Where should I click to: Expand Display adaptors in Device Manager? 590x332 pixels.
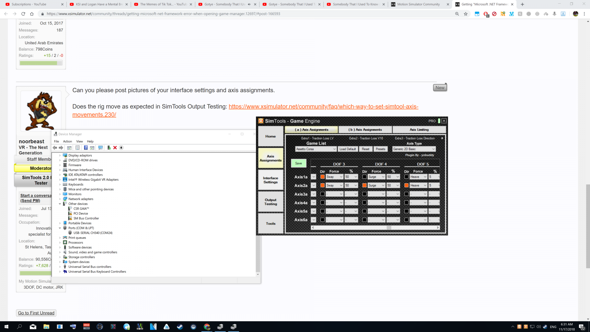pyautogui.click(x=60, y=155)
